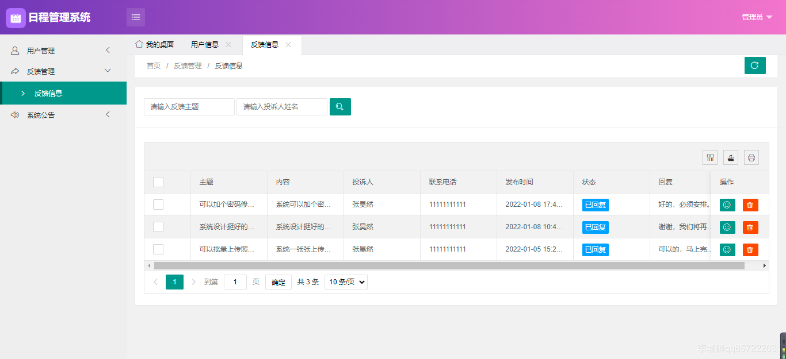Collapse the 反馈管理 menu chevron
Viewport: 786px width, 359px height.
click(108, 71)
